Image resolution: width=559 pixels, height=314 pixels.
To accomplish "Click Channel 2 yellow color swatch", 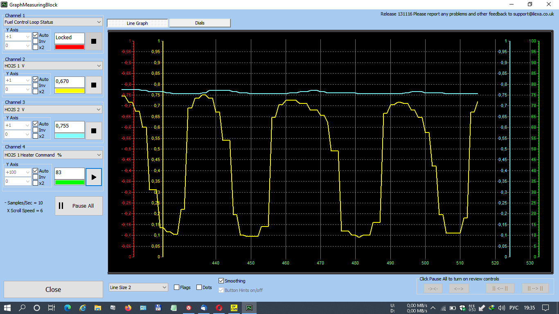I will [70, 91].
